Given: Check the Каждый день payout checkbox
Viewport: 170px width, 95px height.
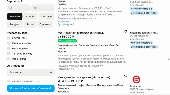Looking at the screenshot, I should pos(8,38).
